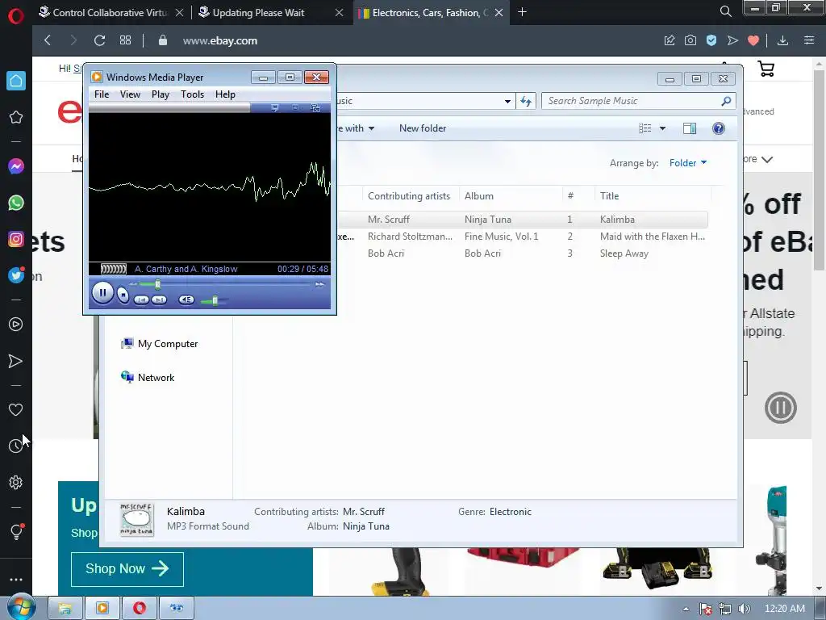Open Opera speed dial start page
This screenshot has width=826, height=620.
125,40
